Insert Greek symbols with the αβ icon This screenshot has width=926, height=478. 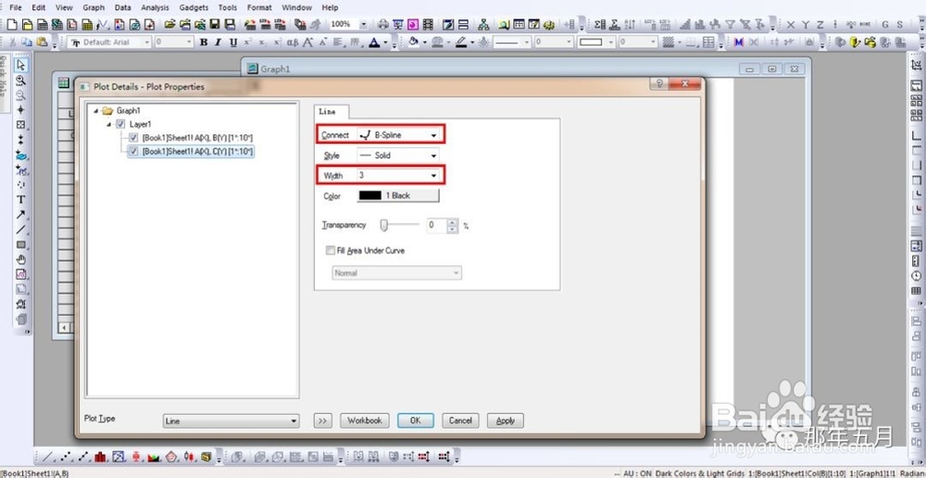coord(293,43)
